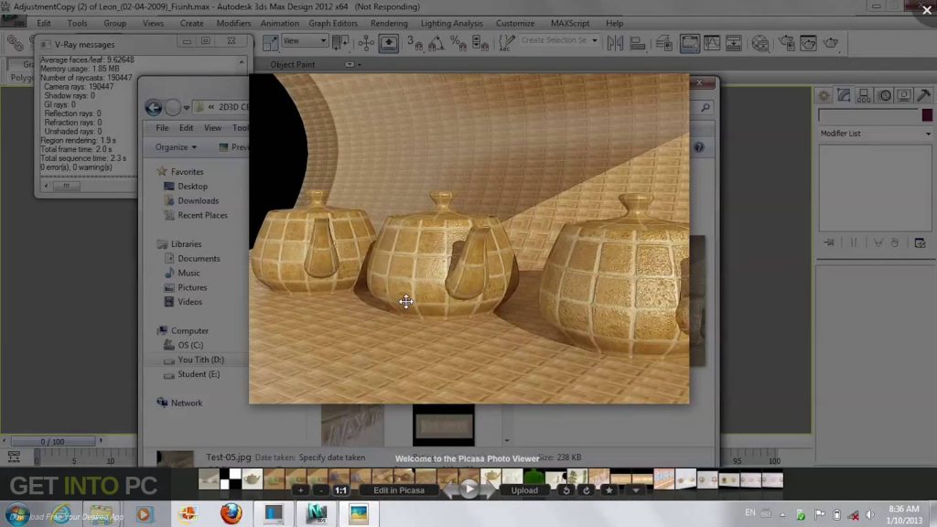This screenshot has height=527, width=937.
Task: Select the green thumbnail in Picasa filmstrip
Action: click(x=533, y=479)
